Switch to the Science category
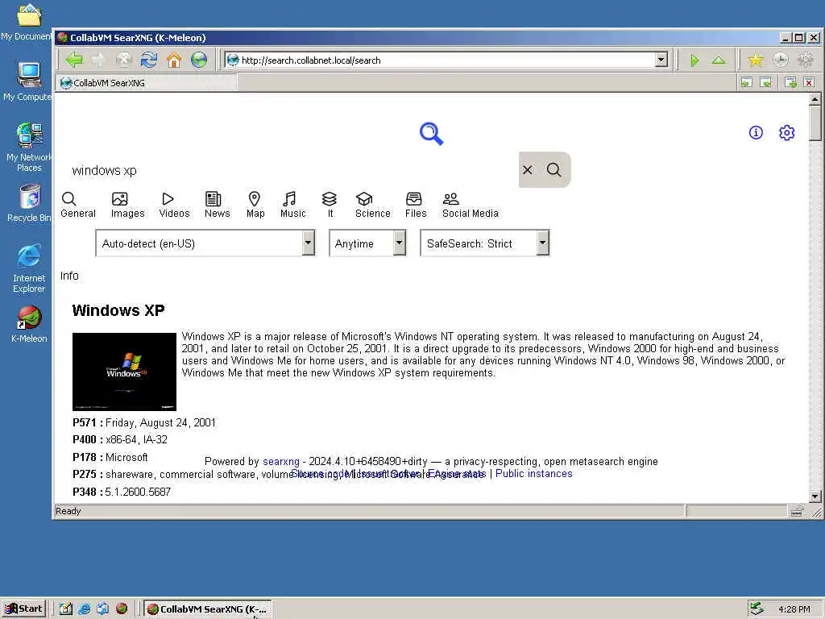 372,205
